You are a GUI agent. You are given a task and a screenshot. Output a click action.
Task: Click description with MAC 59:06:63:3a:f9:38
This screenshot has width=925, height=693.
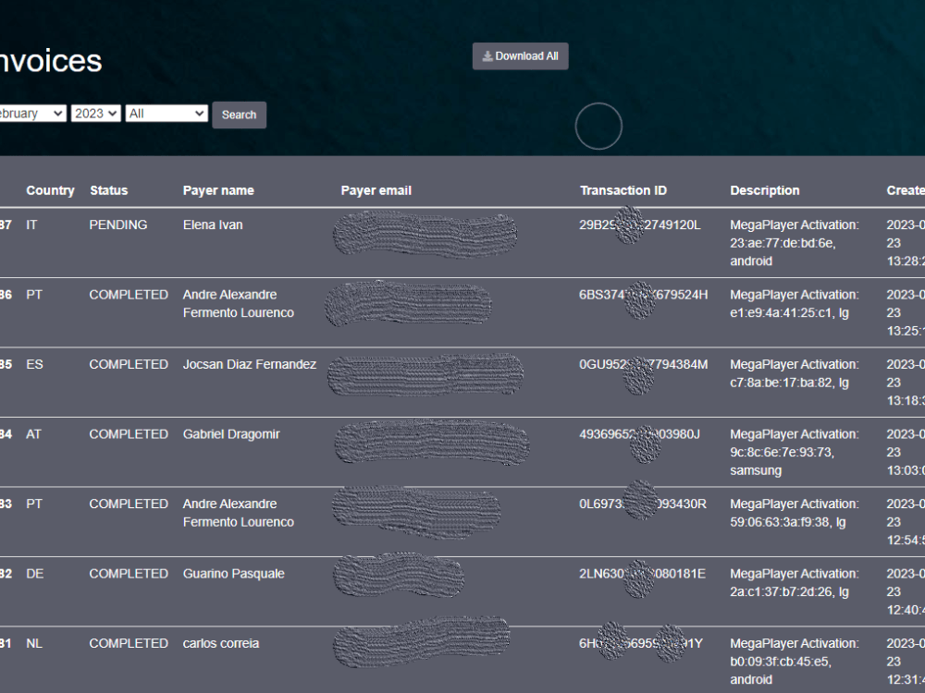pos(794,513)
